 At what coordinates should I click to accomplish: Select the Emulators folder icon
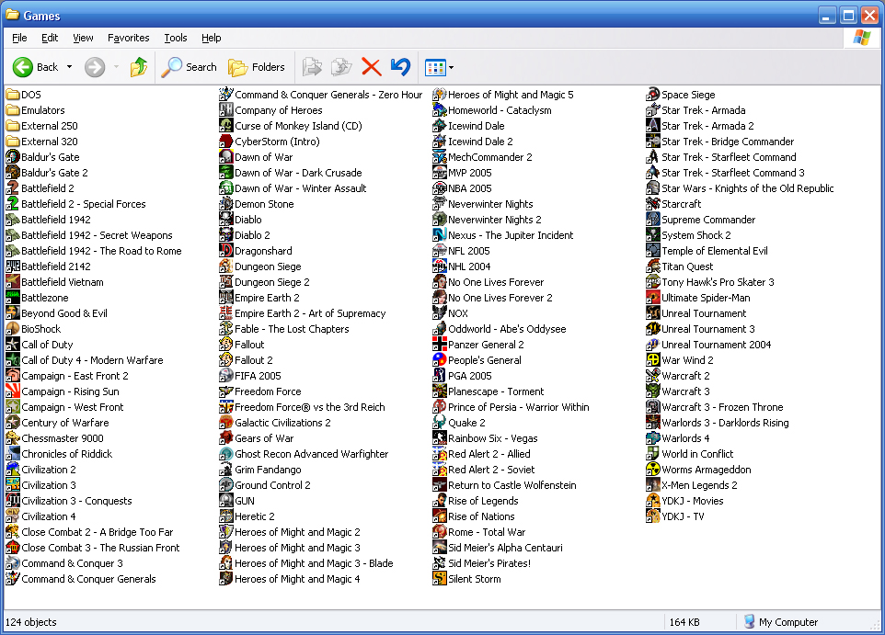pyautogui.click(x=13, y=110)
